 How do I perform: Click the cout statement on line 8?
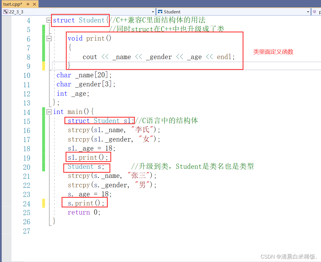159,57
